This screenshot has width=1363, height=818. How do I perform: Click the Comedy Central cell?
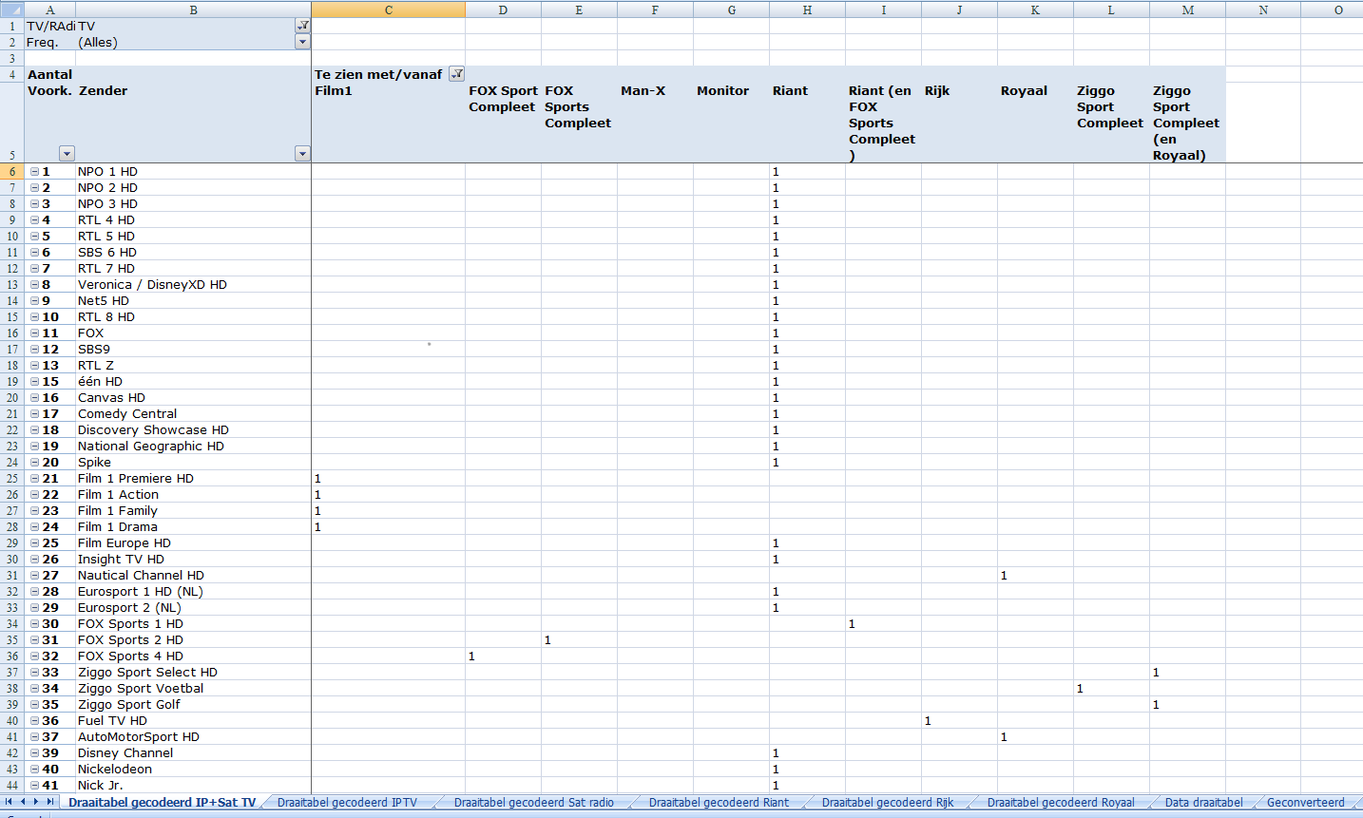193,414
